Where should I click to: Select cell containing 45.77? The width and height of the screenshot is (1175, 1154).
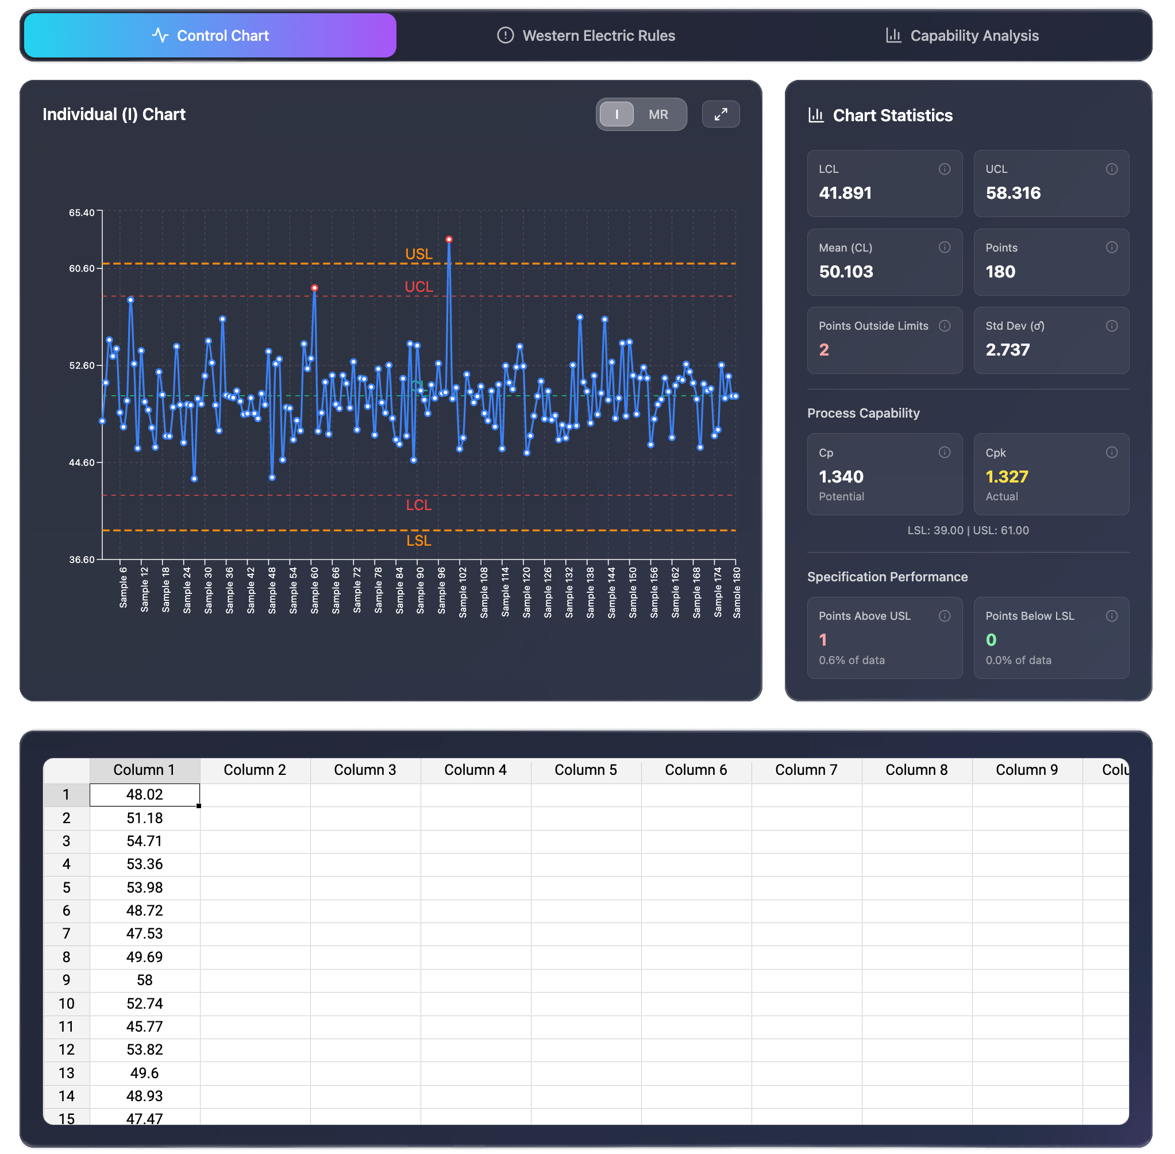click(x=144, y=1026)
